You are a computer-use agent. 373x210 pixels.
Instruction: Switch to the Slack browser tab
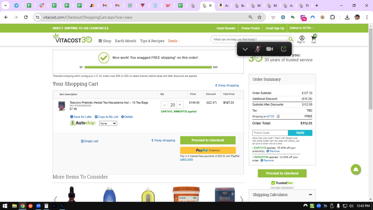click(42, 6)
